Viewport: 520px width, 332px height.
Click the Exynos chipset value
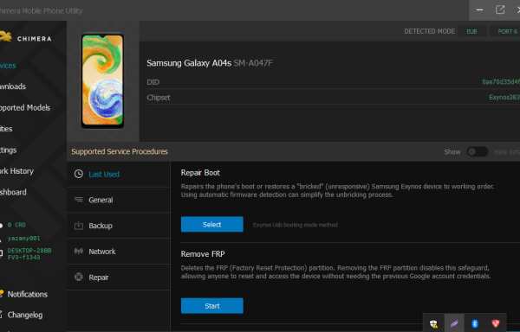pyautogui.click(x=504, y=97)
